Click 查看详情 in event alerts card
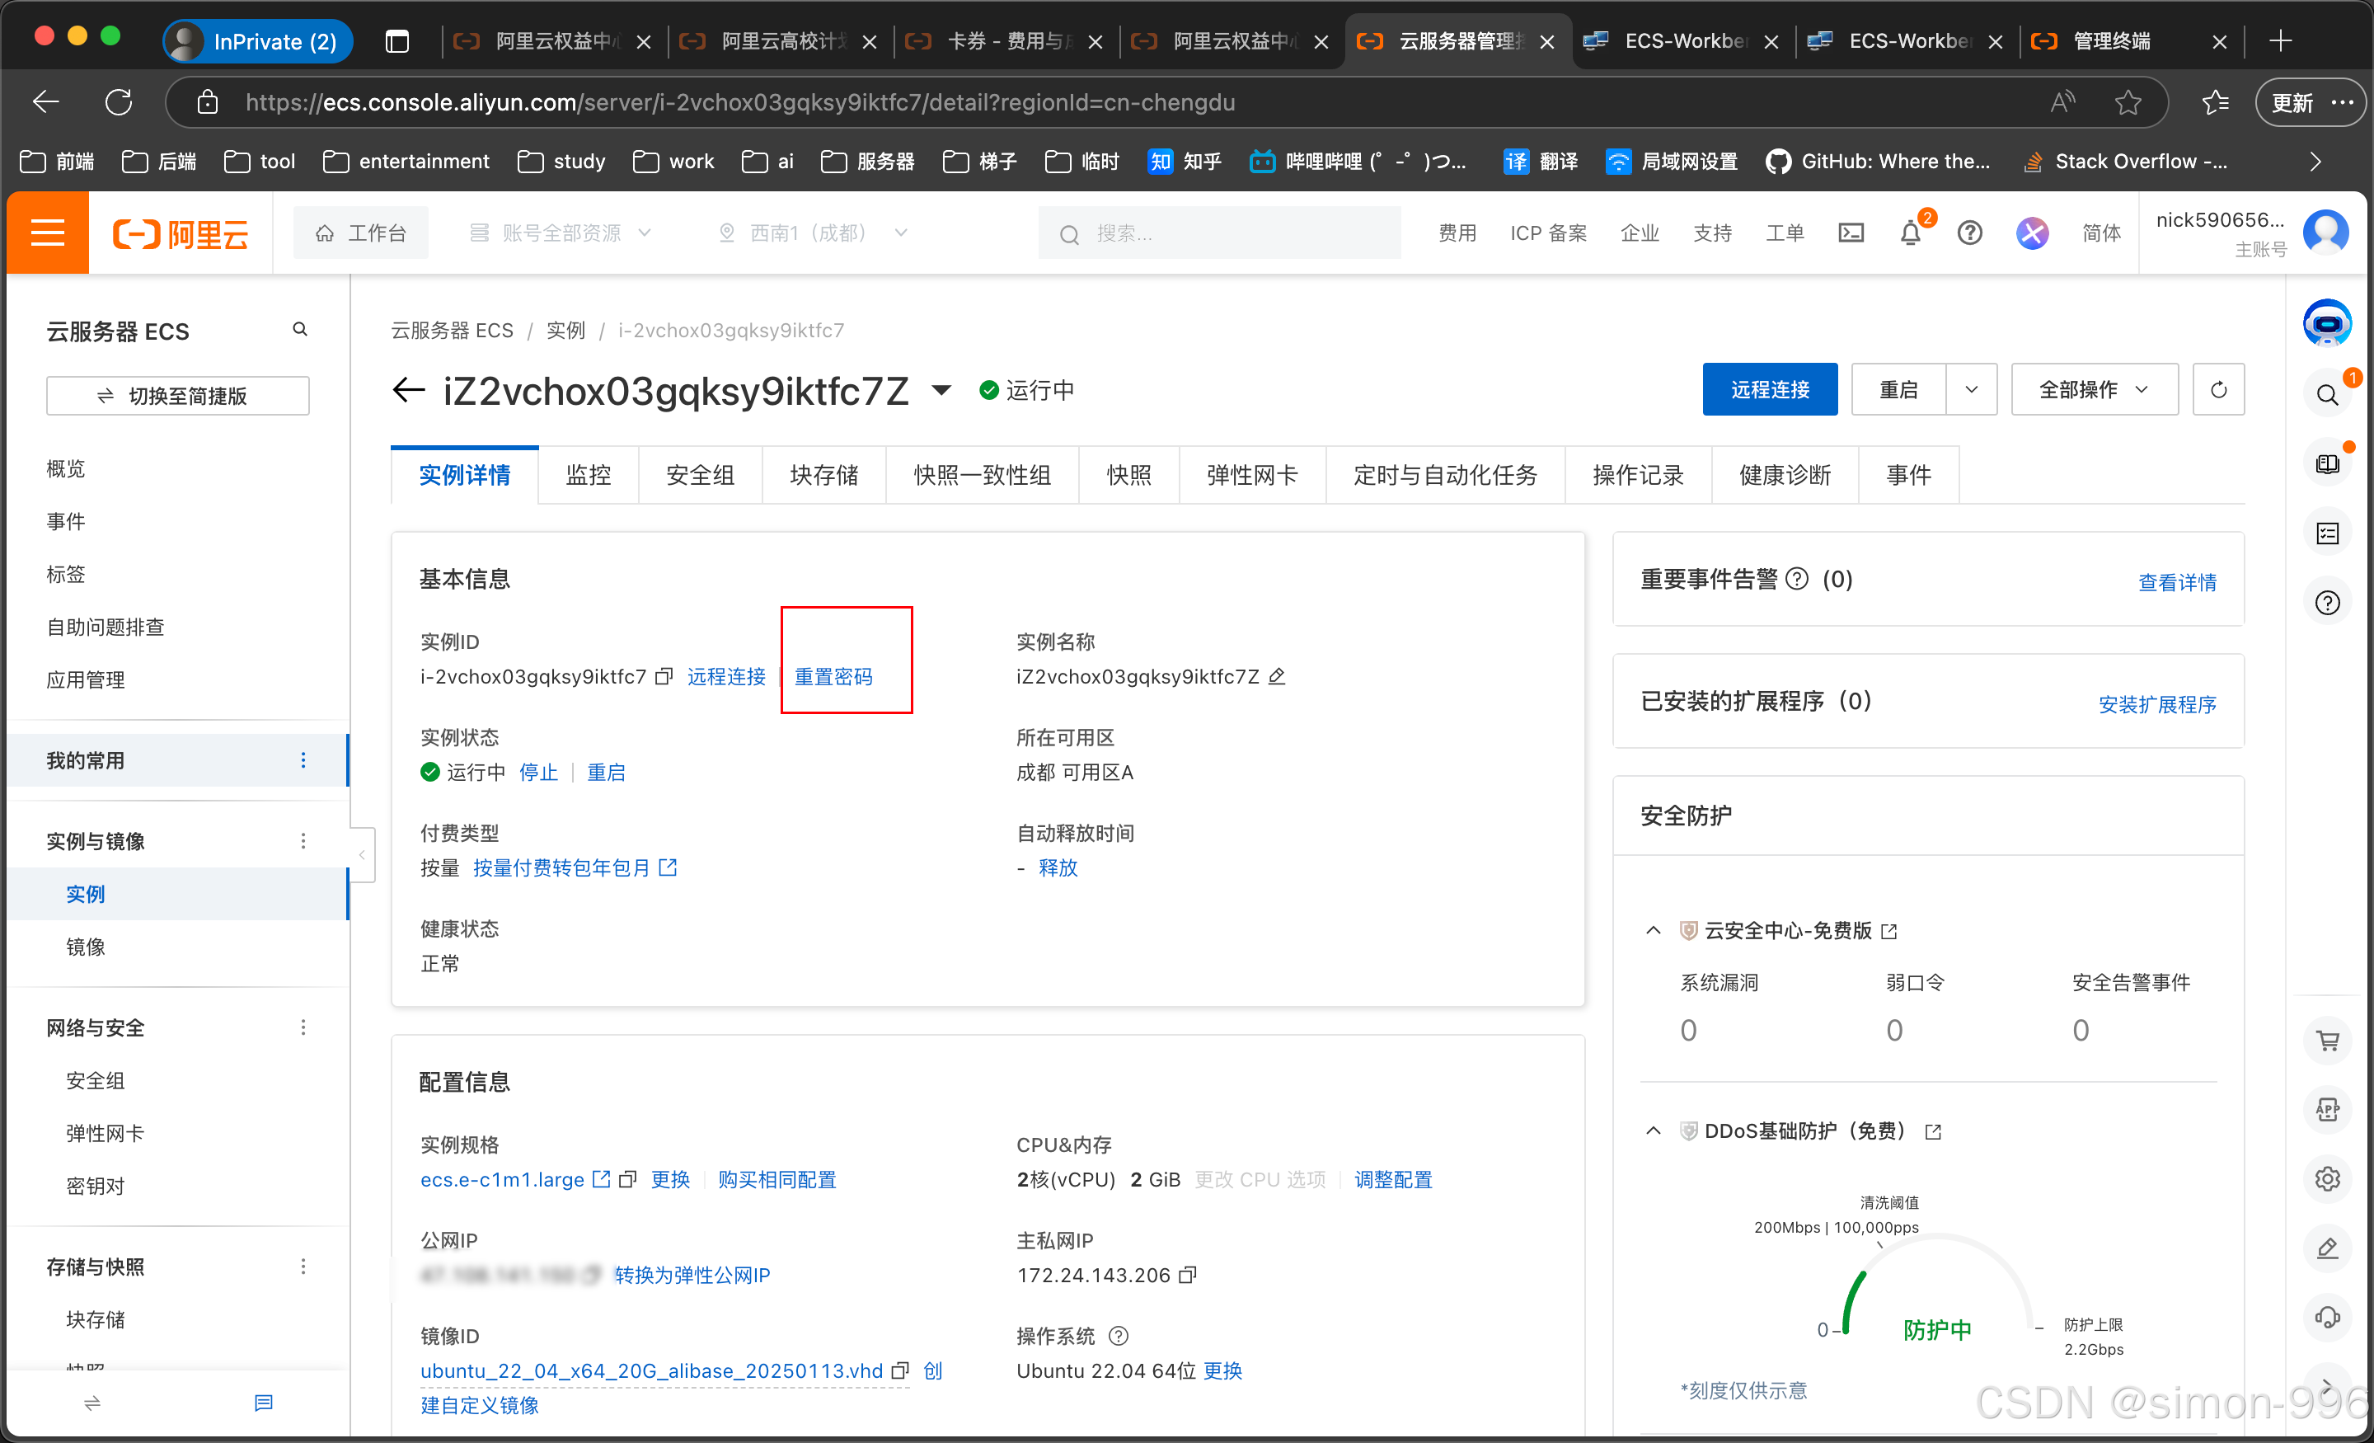Screen dimensions: 2374x1443 coord(2178,583)
